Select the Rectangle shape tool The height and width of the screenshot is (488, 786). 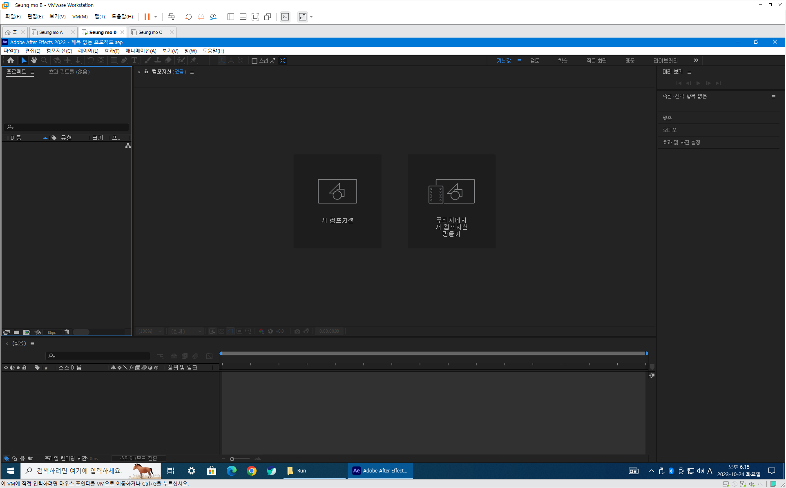pos(114,60)
